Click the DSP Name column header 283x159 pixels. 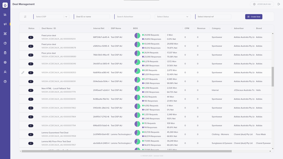(x=116, y=28)
